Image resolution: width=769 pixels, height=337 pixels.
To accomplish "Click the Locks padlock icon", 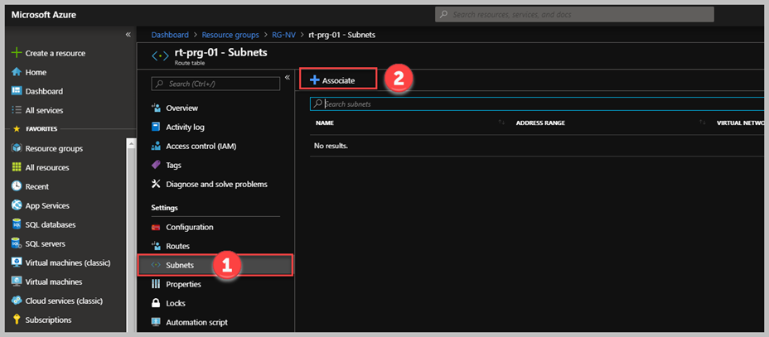I will click(x=156, y=303).
